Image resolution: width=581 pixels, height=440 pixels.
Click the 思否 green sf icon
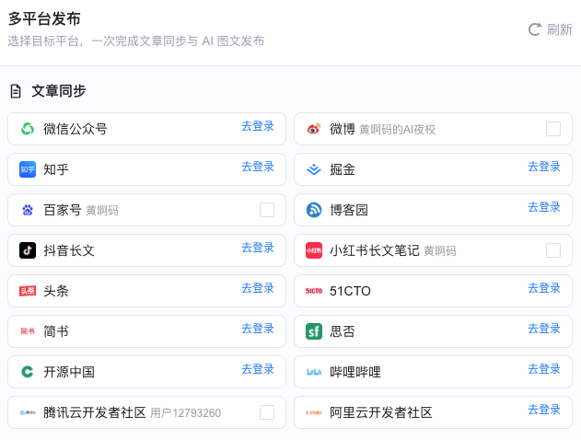[x=314, y=331]
